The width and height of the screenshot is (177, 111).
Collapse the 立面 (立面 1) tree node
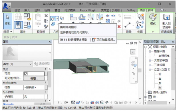pyautogui.click(x=150, y=70)
